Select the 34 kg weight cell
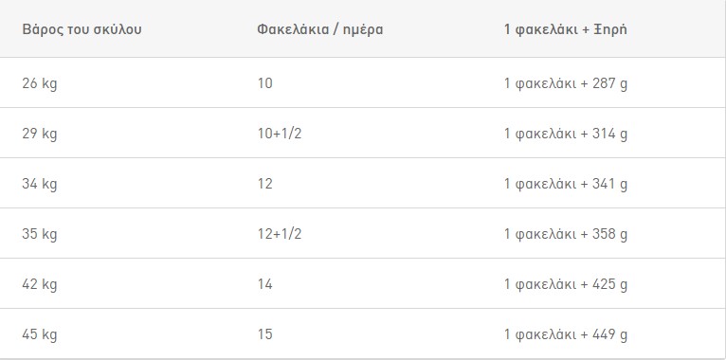This screenshot has height=360, width=726. [x=40, y=184]
